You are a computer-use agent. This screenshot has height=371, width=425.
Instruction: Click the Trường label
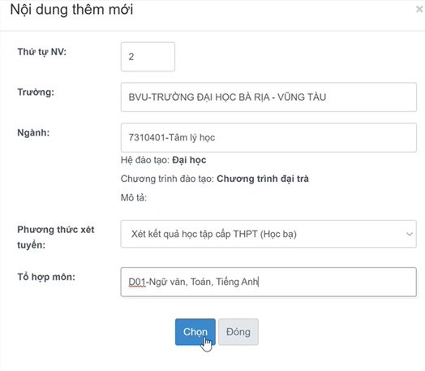click(36, 93)
